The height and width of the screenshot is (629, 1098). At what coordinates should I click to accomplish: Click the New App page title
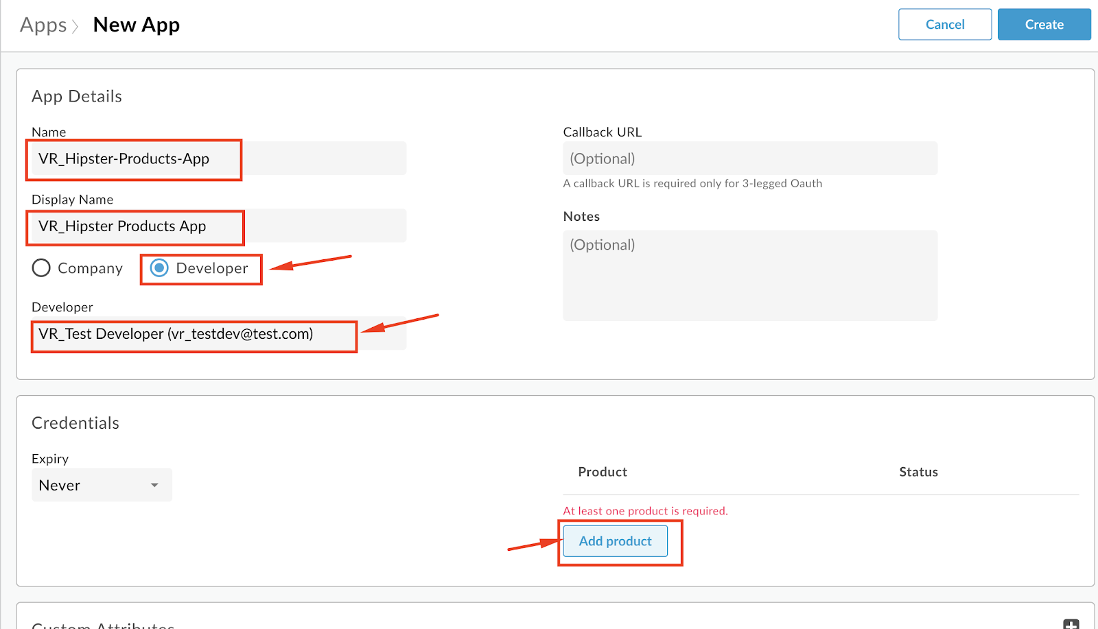(x=137, y=25)
